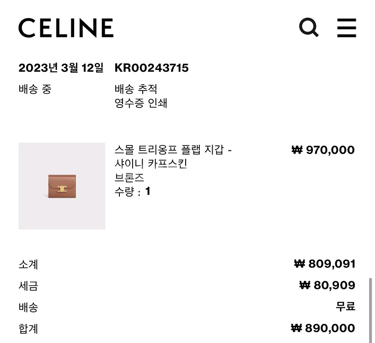
Task: Click the 스몰 트리옹프 플랩 지갑 product name
Action: [173, 150]
